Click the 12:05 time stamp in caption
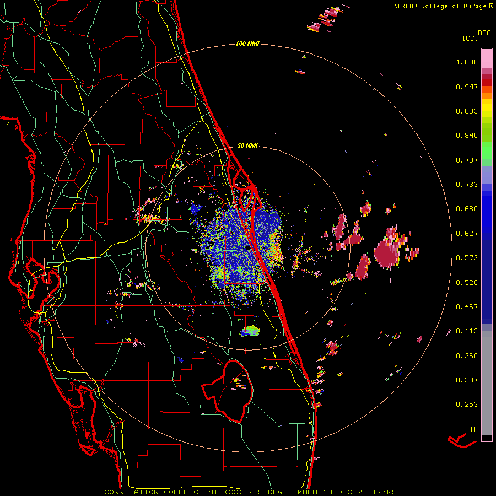 [x=385, y=492]
